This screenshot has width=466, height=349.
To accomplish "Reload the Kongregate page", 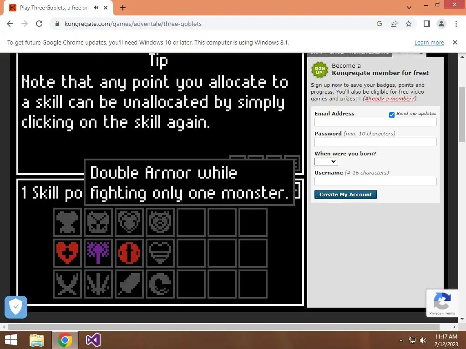I will (x=39, y=24).
